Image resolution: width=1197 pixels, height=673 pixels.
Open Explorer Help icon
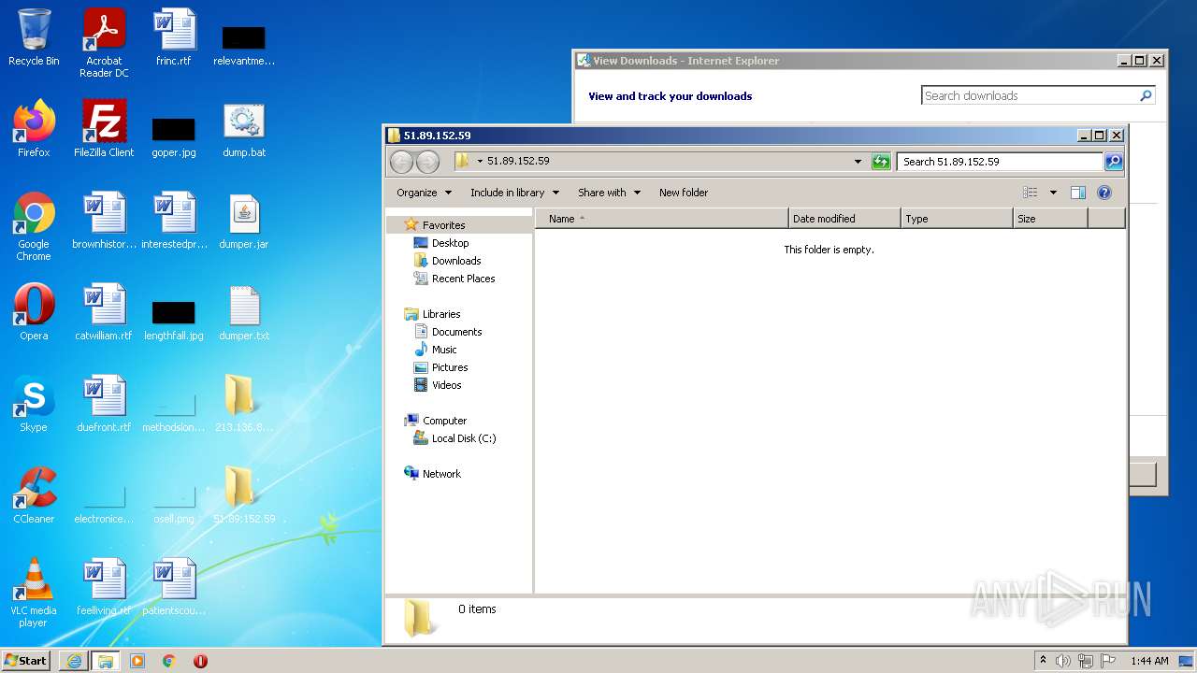tap(1104, 193)
